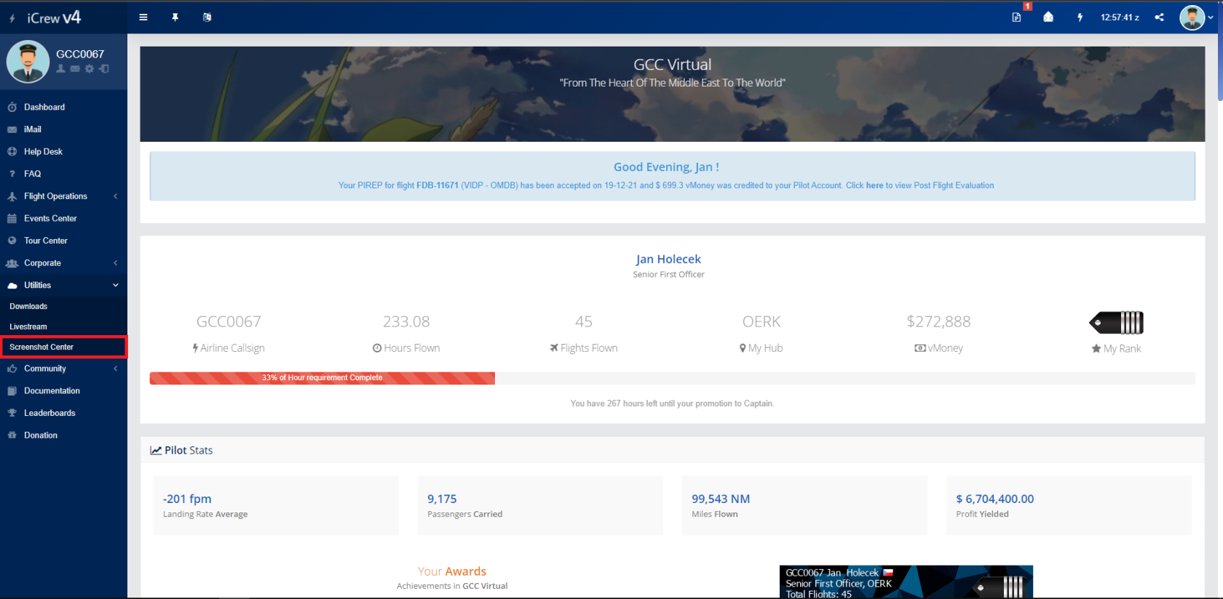Click the envelope icon under GCC0067

[x=75, y=68]
